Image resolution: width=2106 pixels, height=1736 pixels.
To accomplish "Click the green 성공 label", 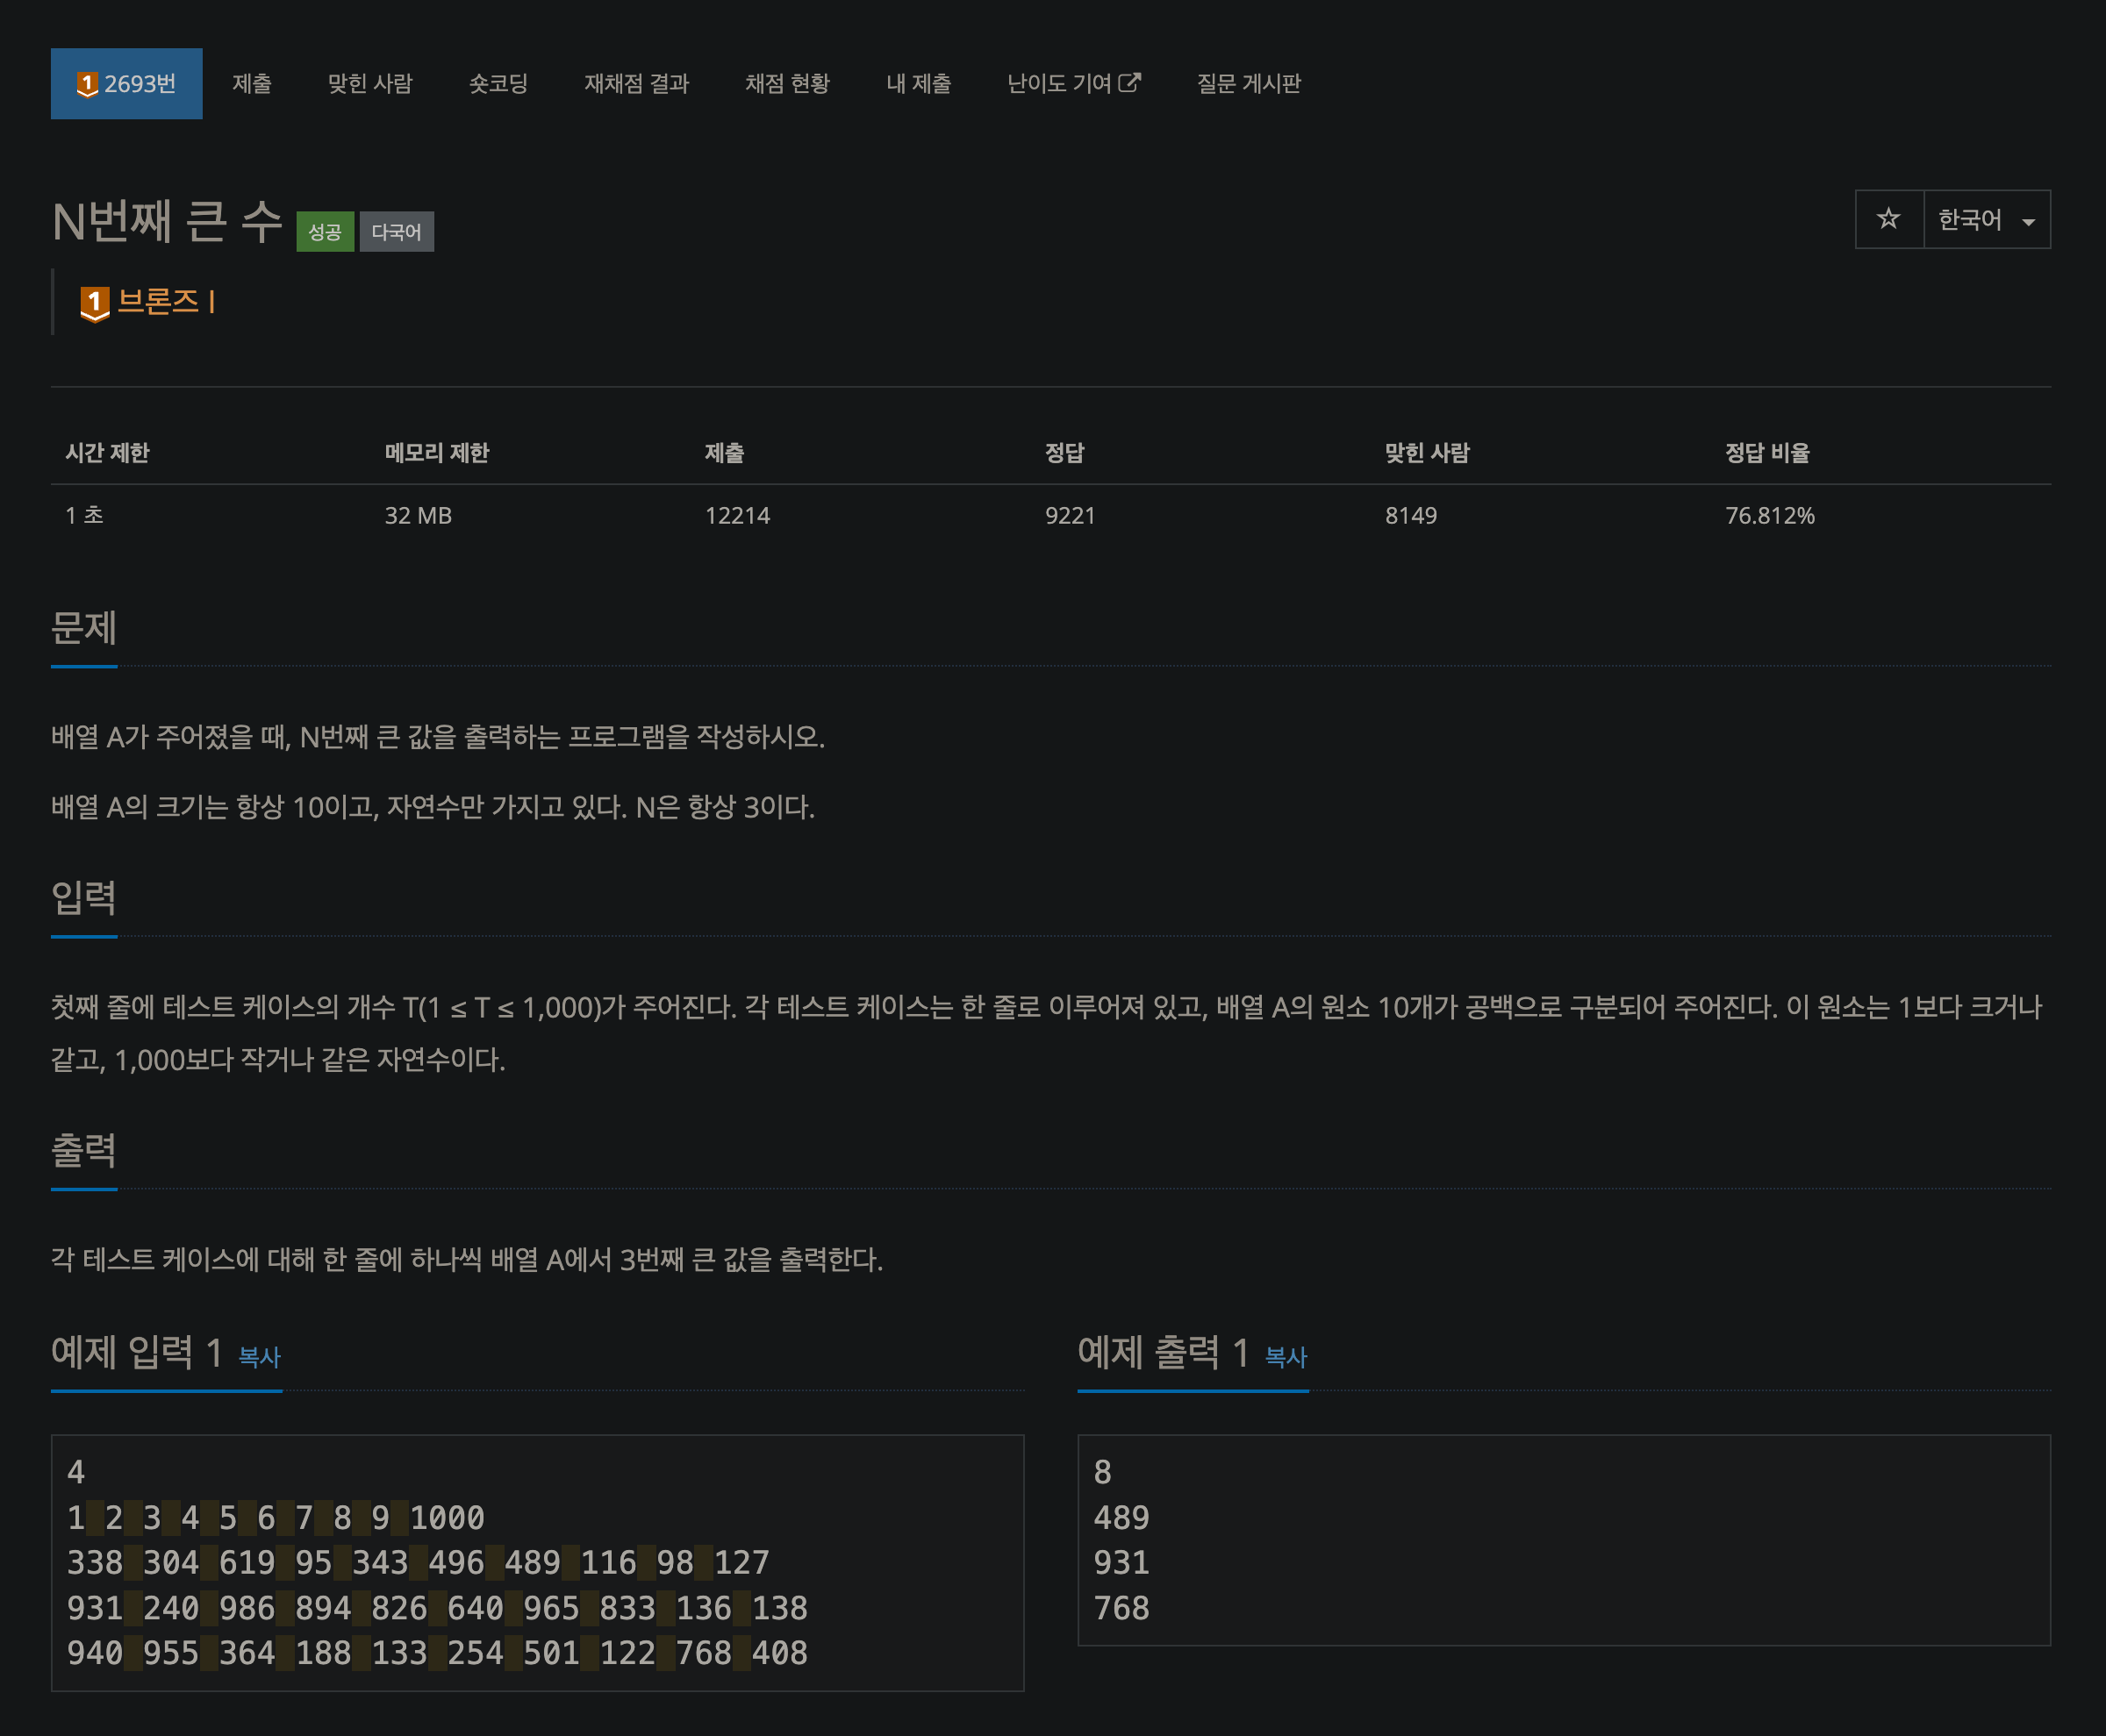I will pyautogui.click(x=324, y=232).
